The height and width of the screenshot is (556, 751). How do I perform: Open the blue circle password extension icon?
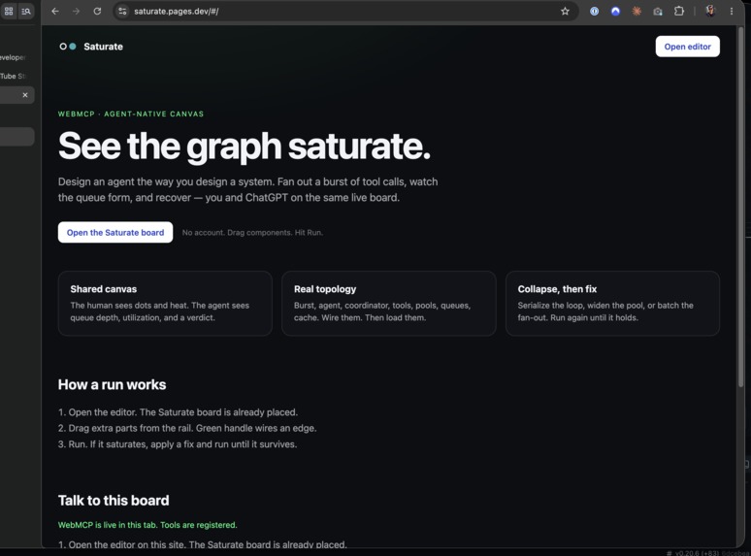[595, 11]
